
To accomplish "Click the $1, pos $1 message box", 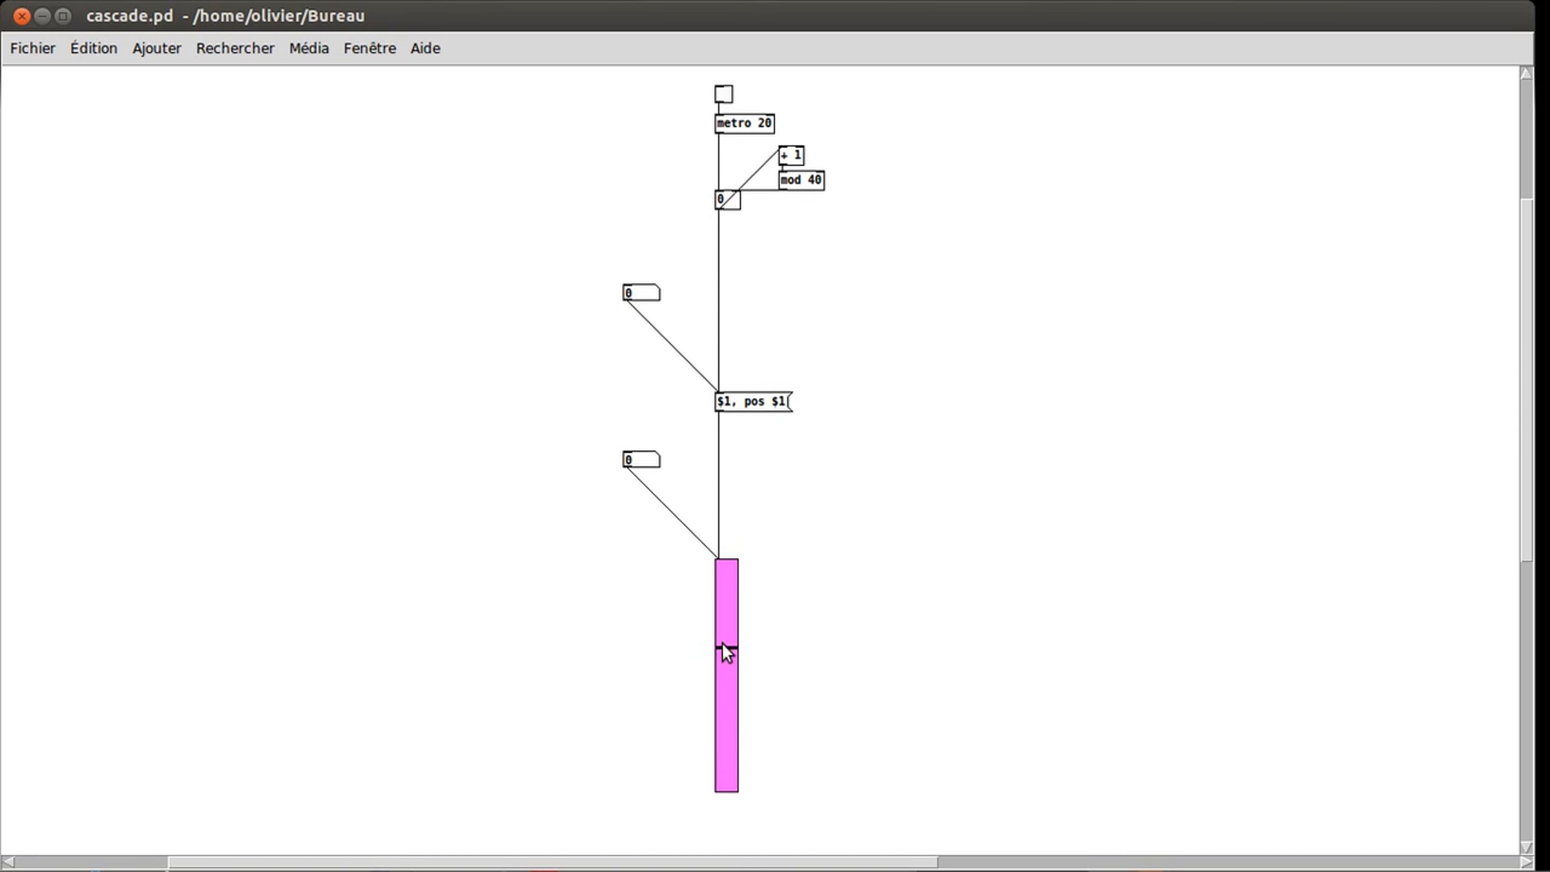I will (753, 402).
